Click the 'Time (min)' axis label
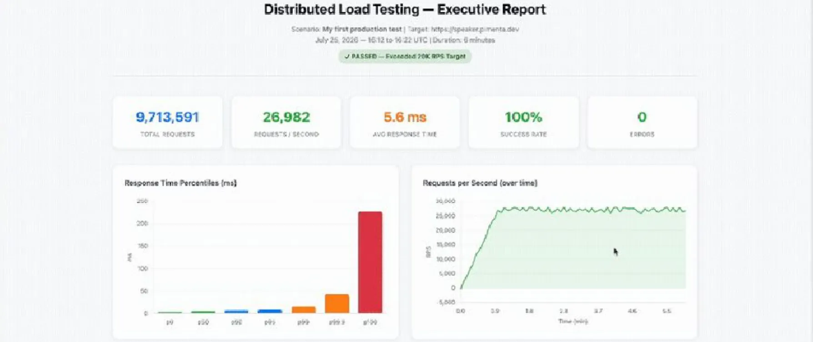Viewport: 813px width, 342px height. [x=573, y=321]
